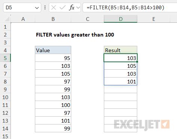
Task: Click cell B9 containing 99
Action: pos(53,89)
